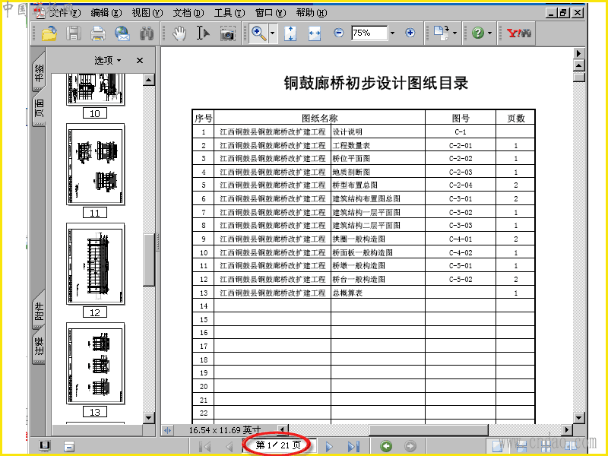Expand the zoom tool dropdown arrow
Image resolution: width=608 pixels, height=456 pixels.
pos(272,33)
